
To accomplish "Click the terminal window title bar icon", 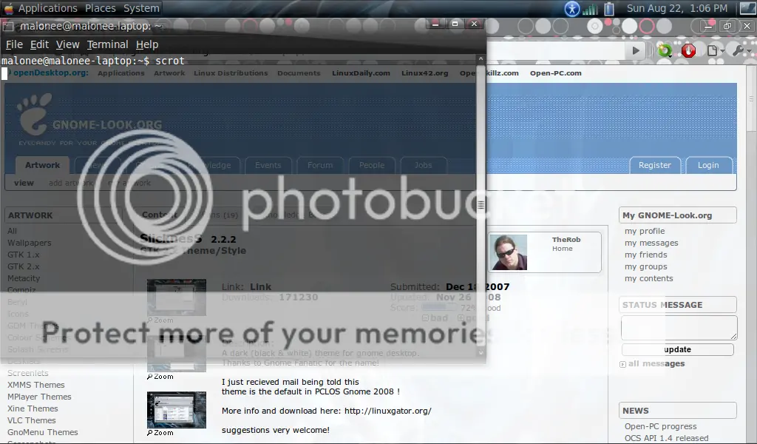I will [x=7, y=26].
